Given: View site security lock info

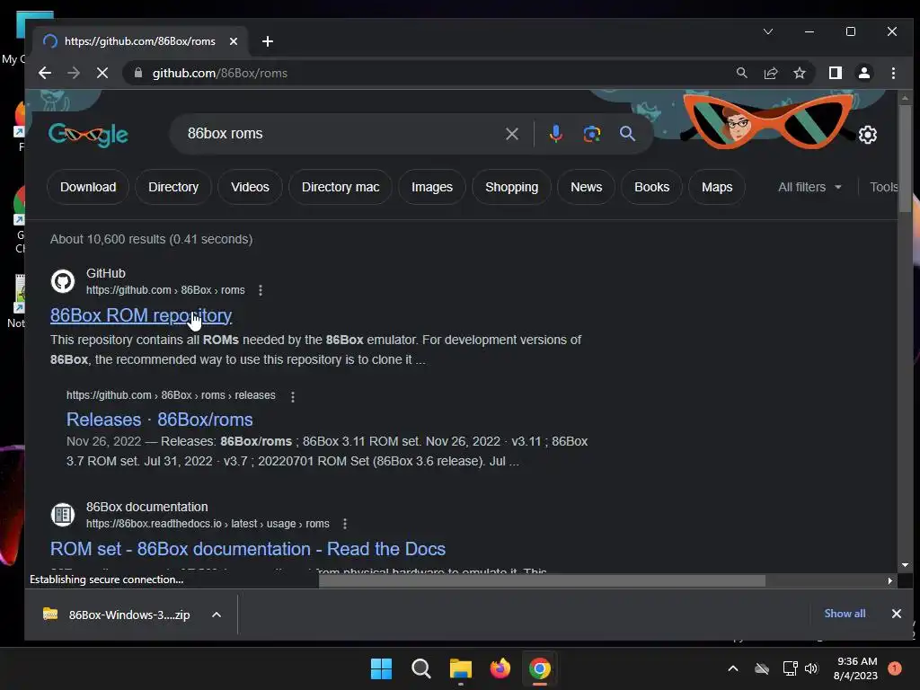Looking at the screenshot, I should pyautogui.click(x=138, y=73).
